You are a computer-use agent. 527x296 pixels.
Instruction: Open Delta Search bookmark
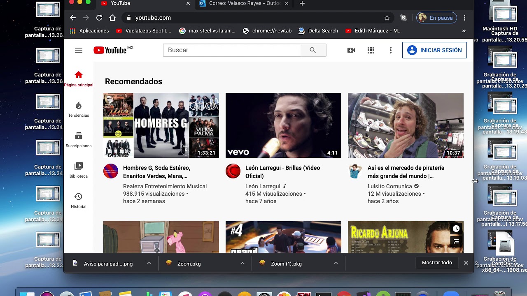click(x=318, y=31)
